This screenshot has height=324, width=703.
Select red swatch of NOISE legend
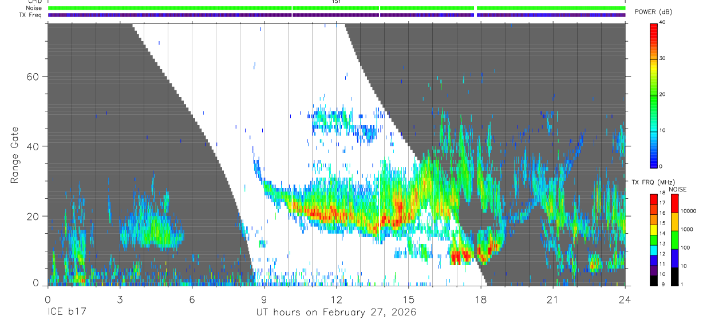click(x=674, y=203)
